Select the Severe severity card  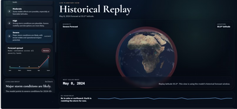(x=29, y=36)
